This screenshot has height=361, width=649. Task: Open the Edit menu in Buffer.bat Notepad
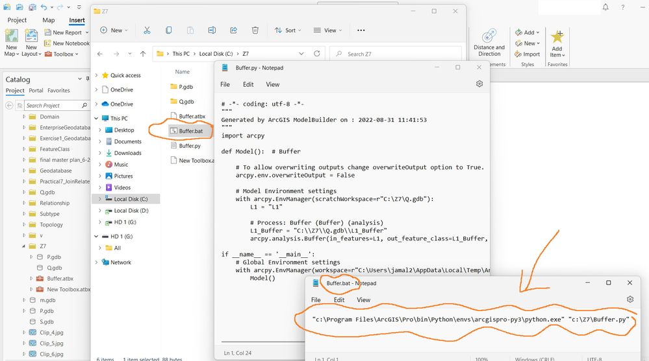[339, 300]
